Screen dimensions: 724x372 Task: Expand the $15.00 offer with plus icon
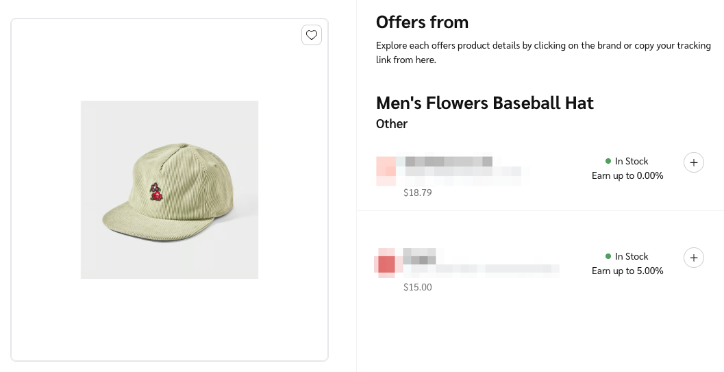coord(694,258)
